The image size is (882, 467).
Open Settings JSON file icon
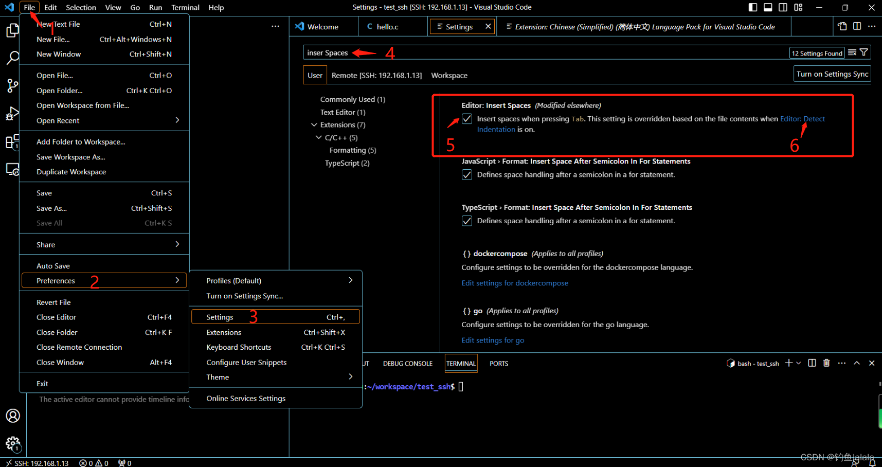(x=842, y=26)
